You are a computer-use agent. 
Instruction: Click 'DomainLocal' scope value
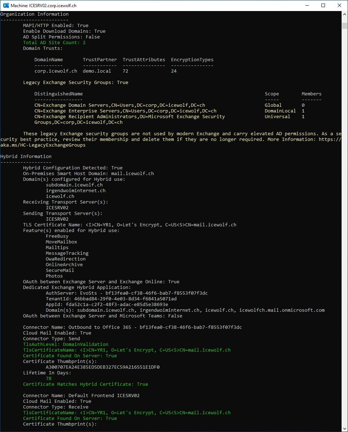point(280,111)
